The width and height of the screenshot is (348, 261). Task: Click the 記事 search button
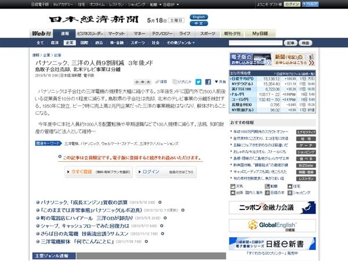(291, 43)
